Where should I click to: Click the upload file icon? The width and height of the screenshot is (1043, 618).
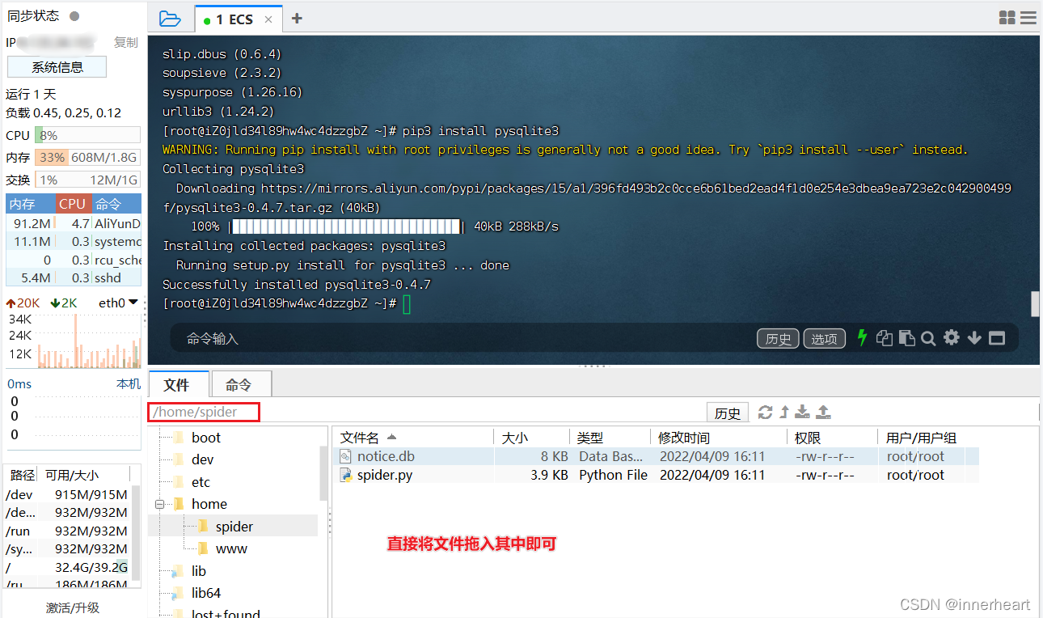[x=823, y=413]
